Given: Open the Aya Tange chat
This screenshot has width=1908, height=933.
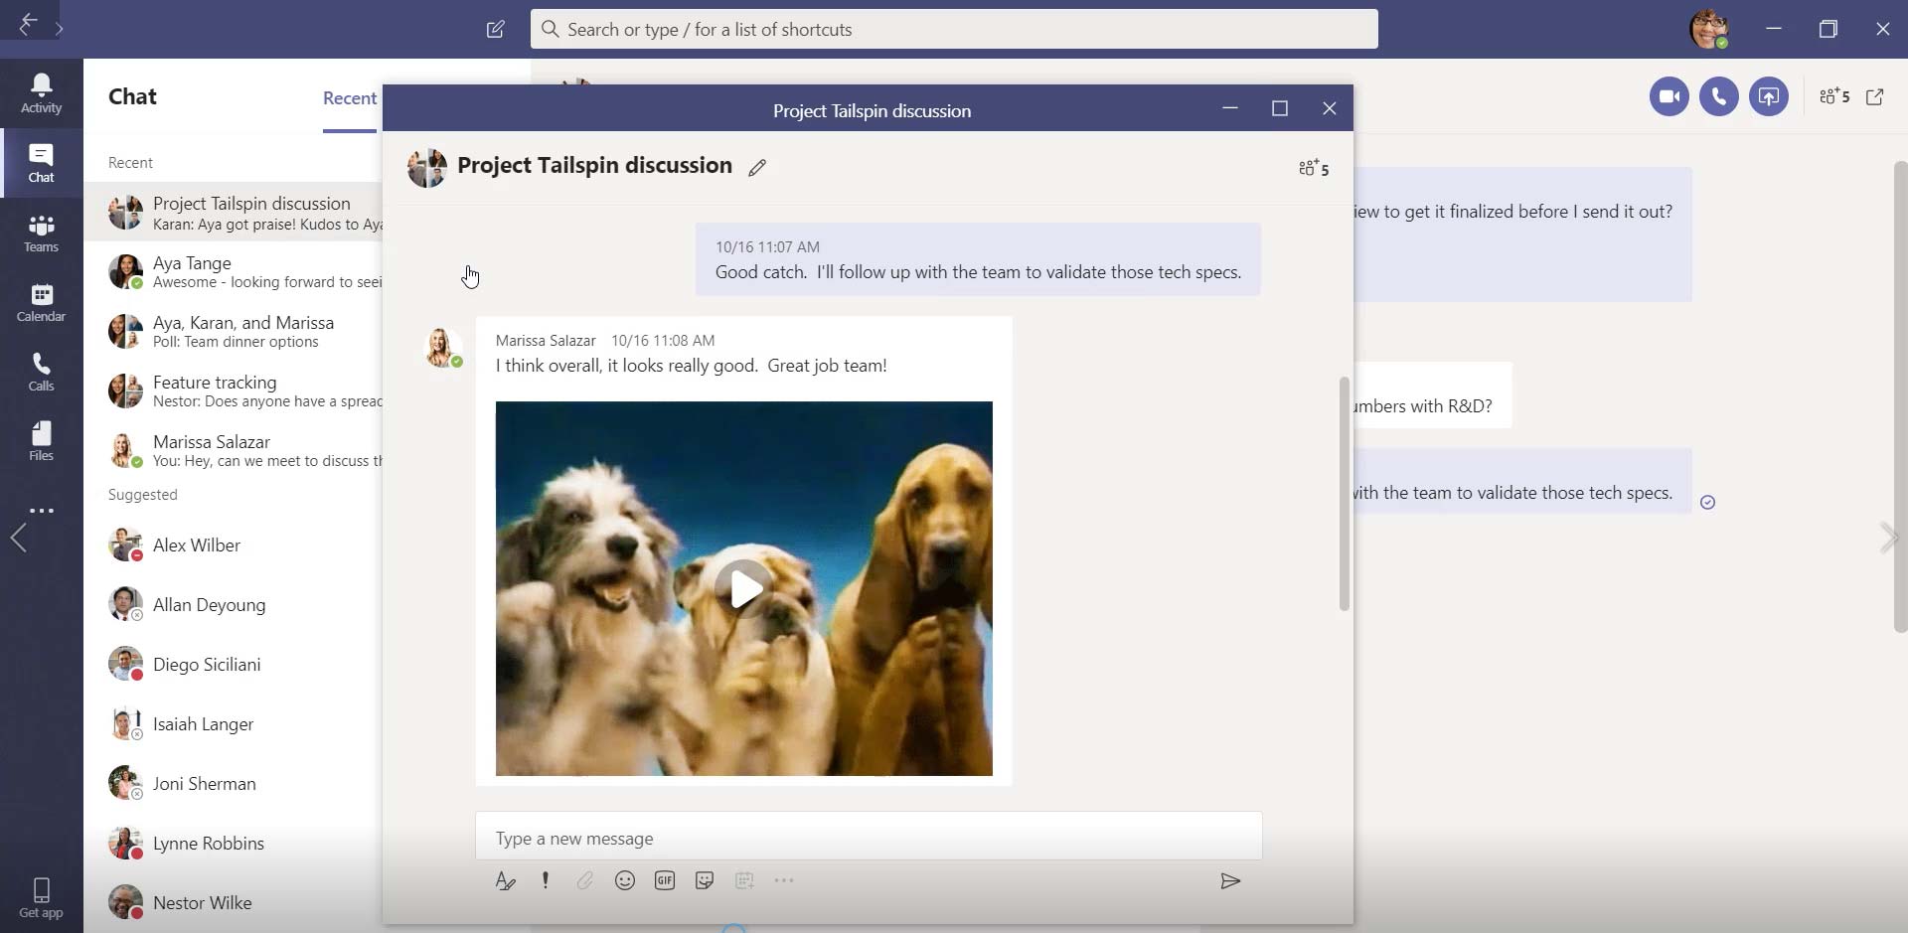Looking at the screenshot, I should point(234,271).
